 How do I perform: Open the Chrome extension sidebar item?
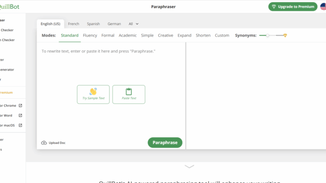[x=11, y=105]
